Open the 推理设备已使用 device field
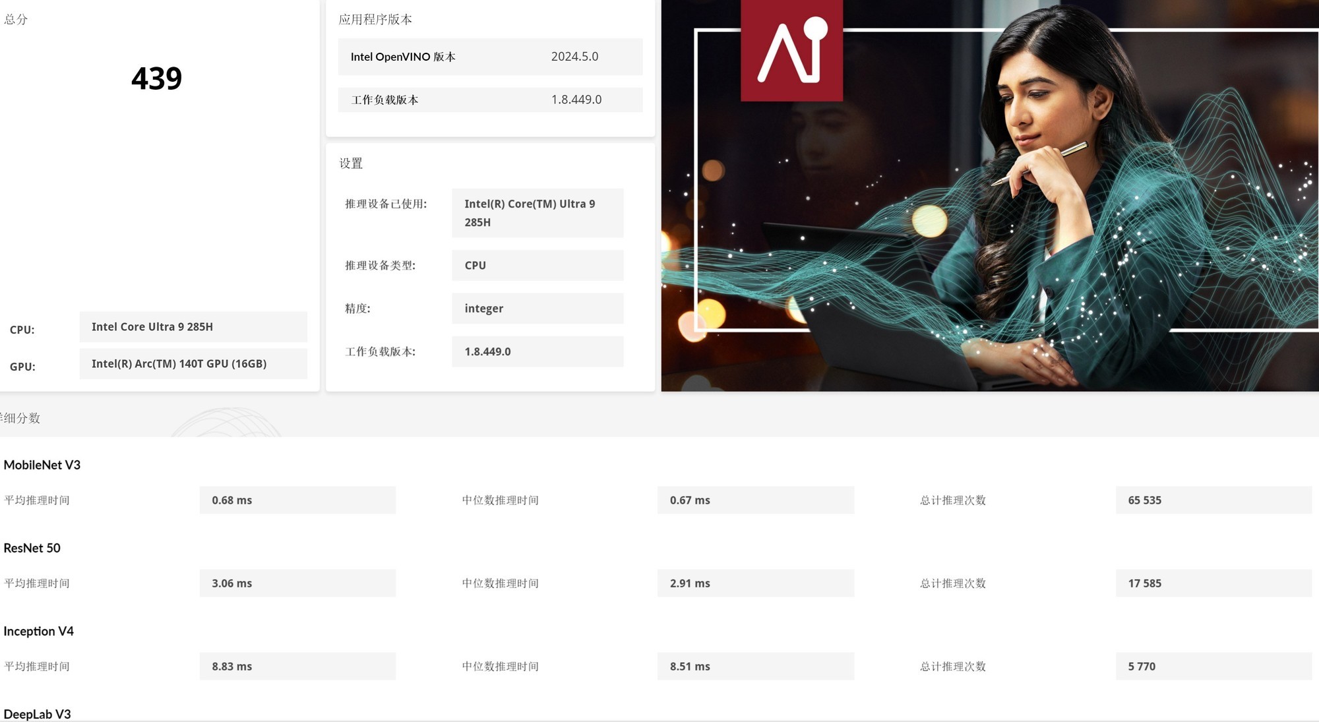The image size is (1319, 722). coord(537,212)
